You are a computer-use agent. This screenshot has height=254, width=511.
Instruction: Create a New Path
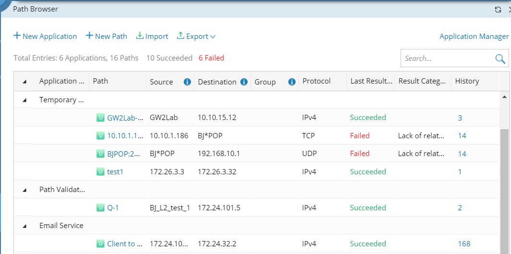pos(107,36)
